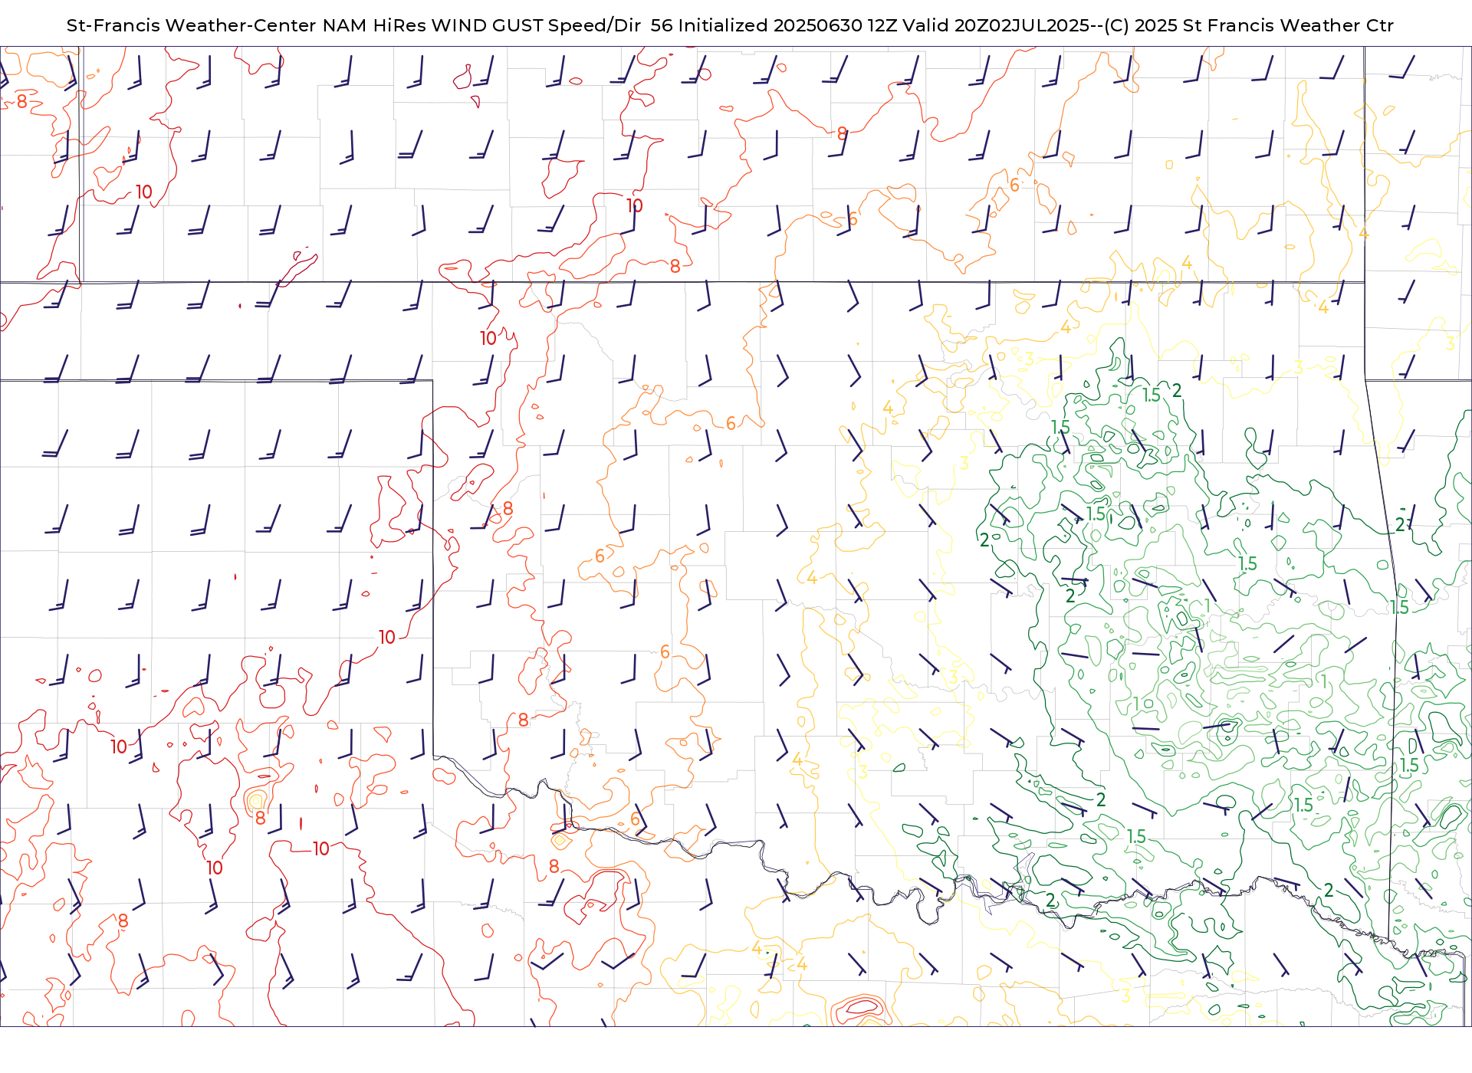The height and width of the screenshot is (1073, 1472).
Task: Click the "(C) 2025 St Francis Weather Ctr" copyright
Action: click(1249, 25)
